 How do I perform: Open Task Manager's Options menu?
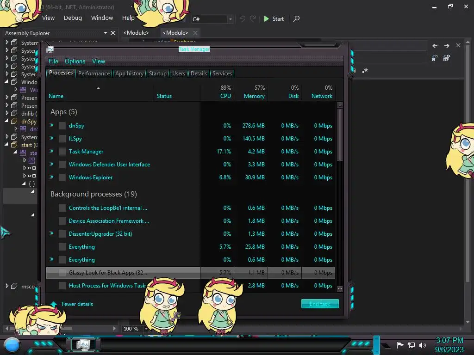coord(75,61)
